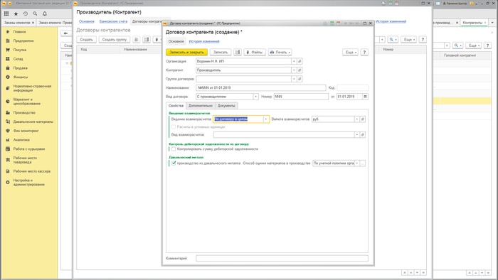
Task: Click the Комментарий input field
Action: click(x=282, y=259)
